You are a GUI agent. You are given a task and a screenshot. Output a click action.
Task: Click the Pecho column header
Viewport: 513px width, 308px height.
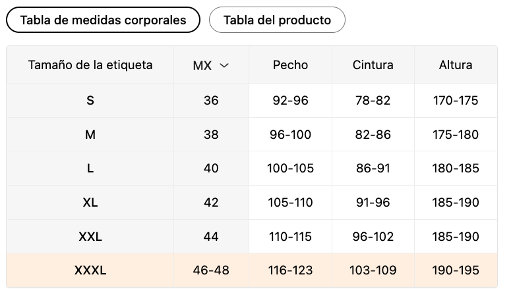(290, 64)
